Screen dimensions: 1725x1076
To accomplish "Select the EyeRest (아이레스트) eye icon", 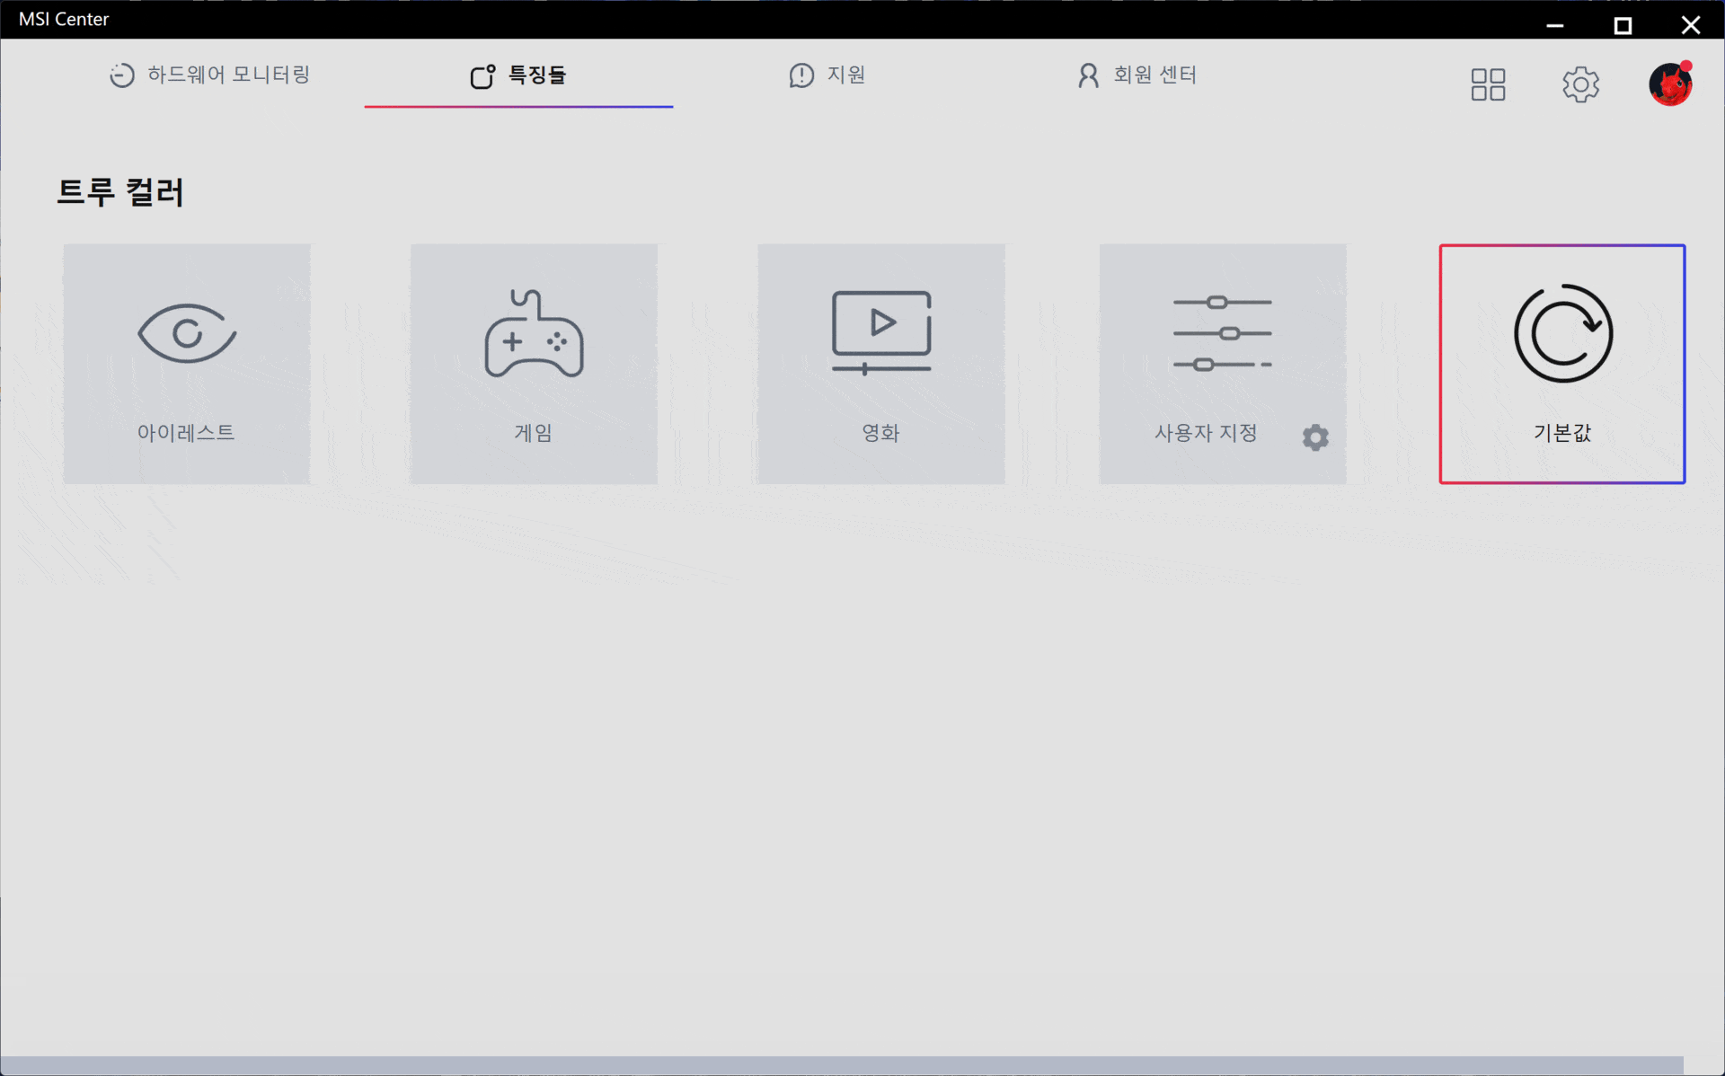I will tap(187, 333).
